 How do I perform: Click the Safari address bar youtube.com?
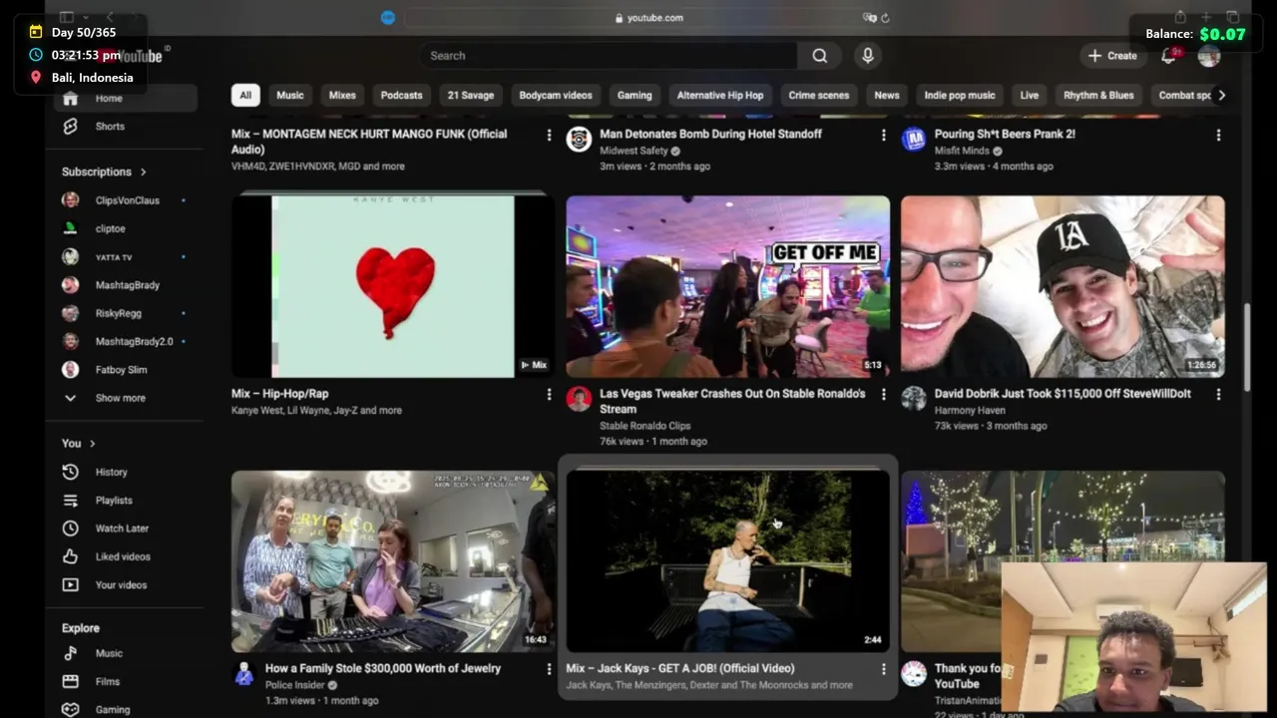[648, 18]
